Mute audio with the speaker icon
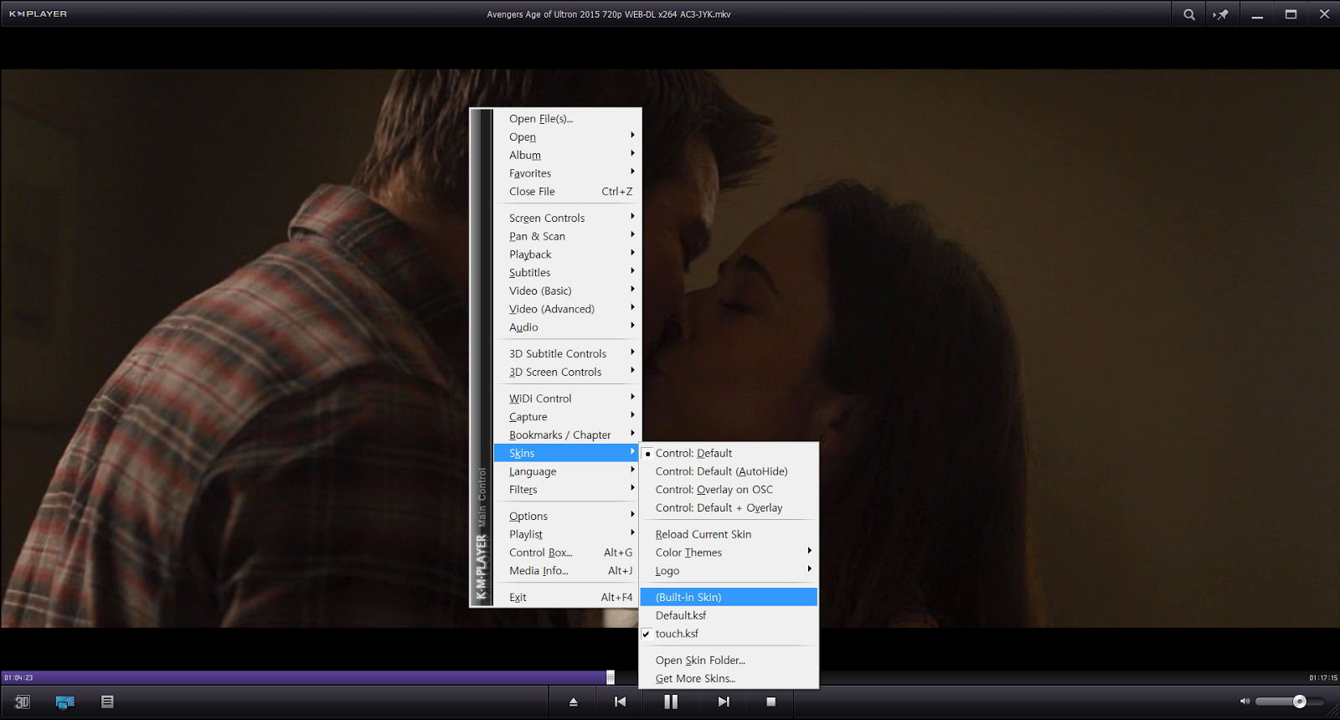1340x720 pixels. (1245, 702)
